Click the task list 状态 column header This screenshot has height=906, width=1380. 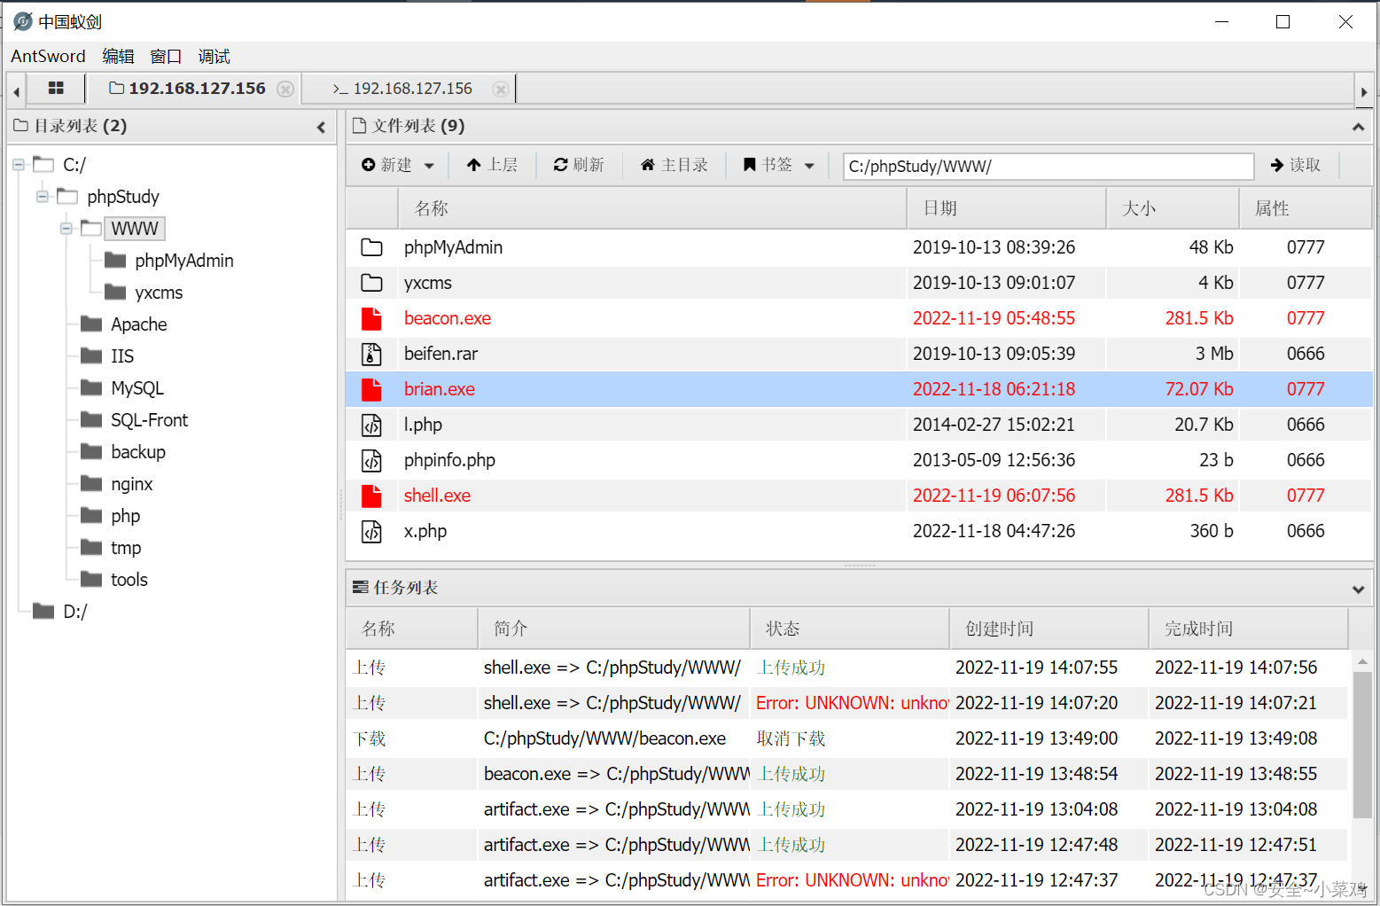pos(849,629)
